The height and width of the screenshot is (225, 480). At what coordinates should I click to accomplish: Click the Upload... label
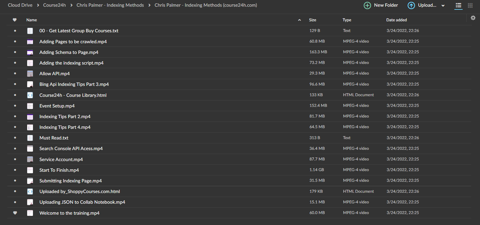[x=427, y=5]
